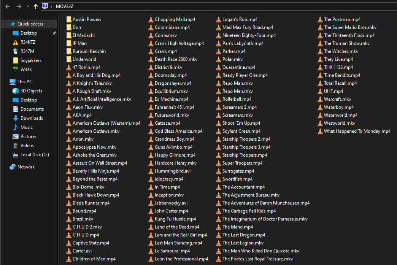This screenshot has height=265, width=397.
Task: Click the Forward navigation arrow
Action: pyautogui.click(x=19, y=6)
